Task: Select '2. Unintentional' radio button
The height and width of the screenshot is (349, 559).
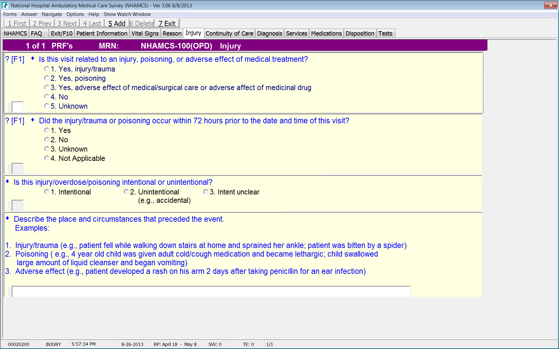Action: [126, 192]
